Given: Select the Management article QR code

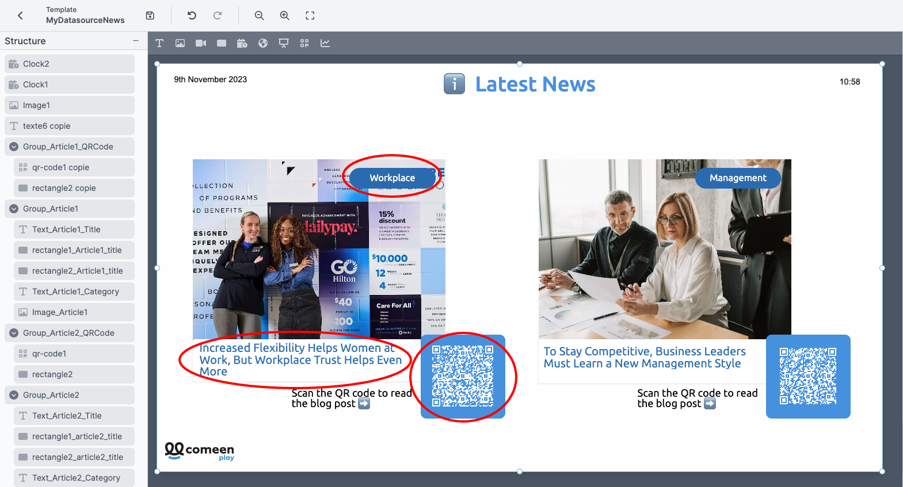Looking at the screenshot, I should tap(808, 376).
